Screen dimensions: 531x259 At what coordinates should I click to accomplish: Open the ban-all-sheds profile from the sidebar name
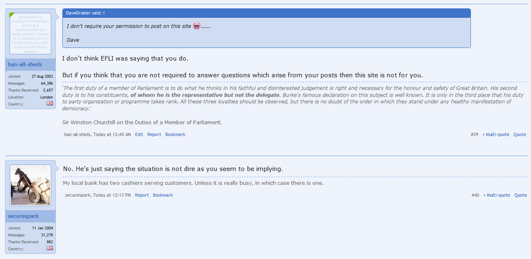pyautogui.click(x=25, y=64)
